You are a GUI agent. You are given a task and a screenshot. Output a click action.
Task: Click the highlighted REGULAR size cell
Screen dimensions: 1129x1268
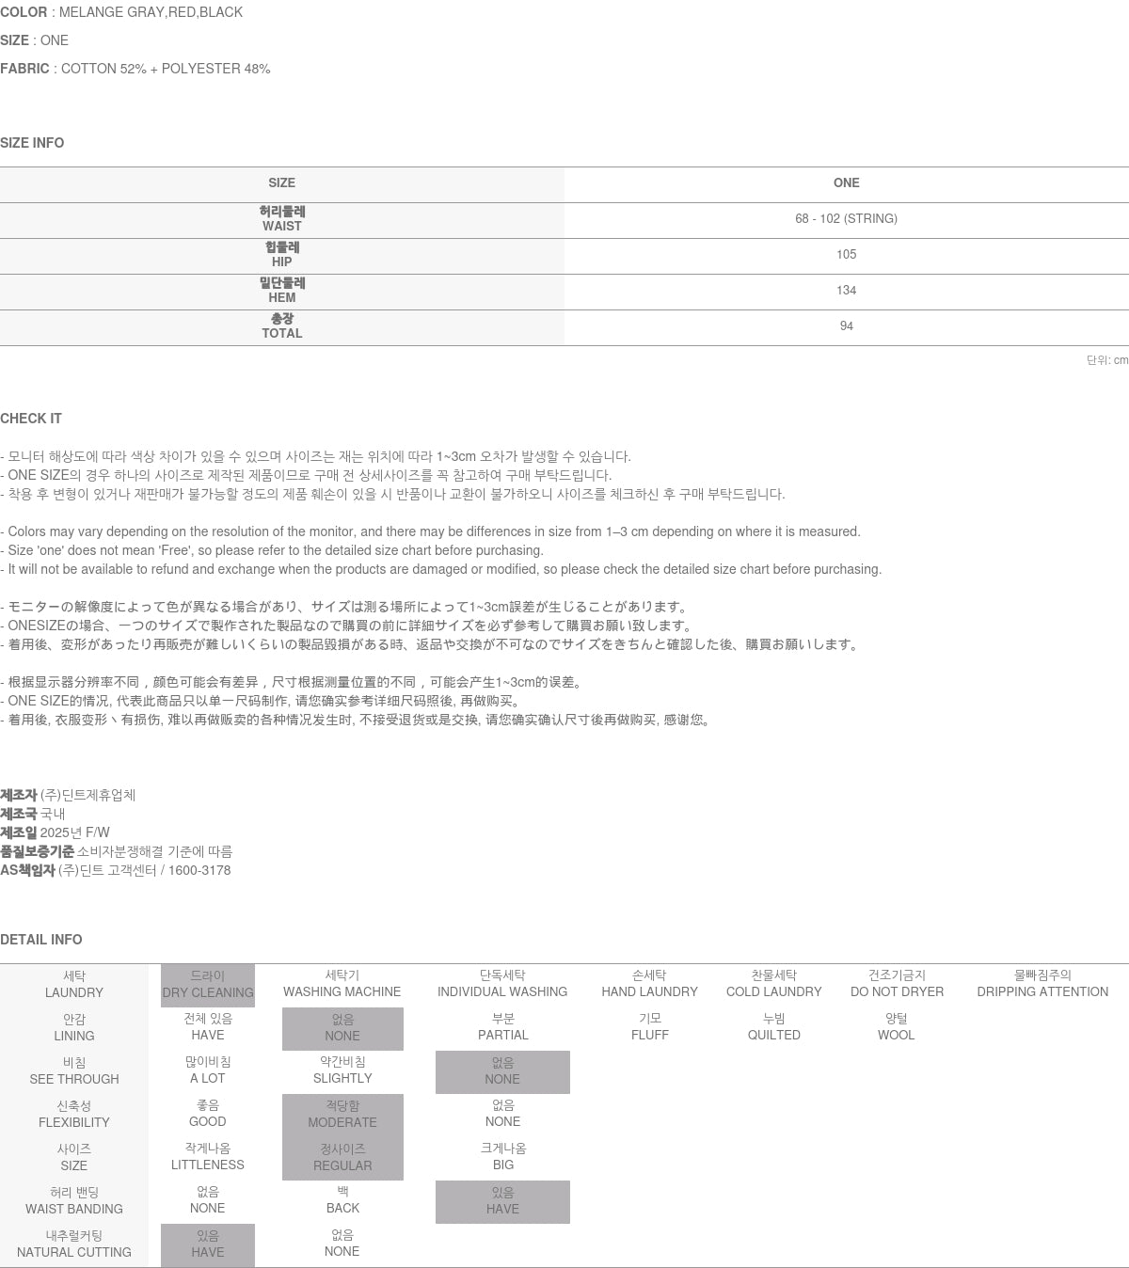tap(342, 1158)
